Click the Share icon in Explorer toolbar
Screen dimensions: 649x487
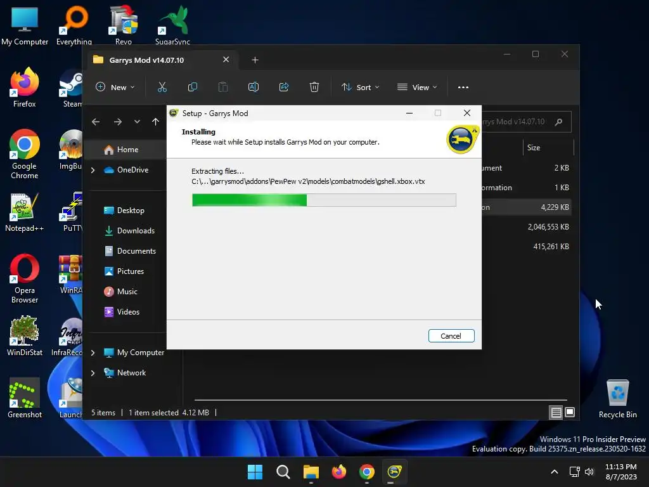(x=284, y=87)
